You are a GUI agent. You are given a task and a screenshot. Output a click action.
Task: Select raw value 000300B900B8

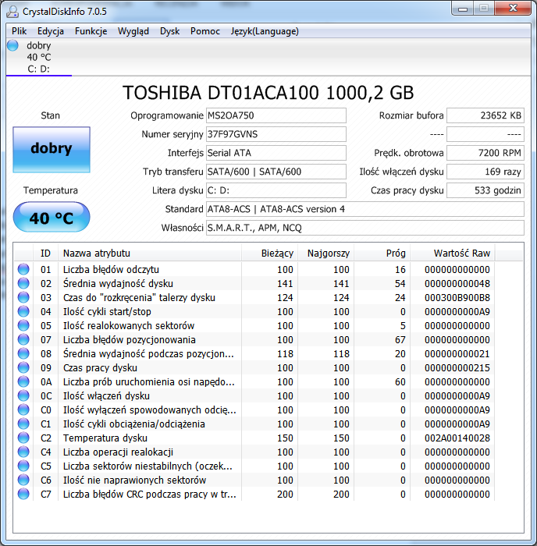pyautogui.click(x=457, y=298)
